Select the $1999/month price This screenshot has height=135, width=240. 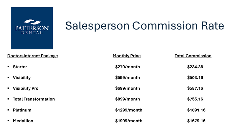tap(129, 121)
